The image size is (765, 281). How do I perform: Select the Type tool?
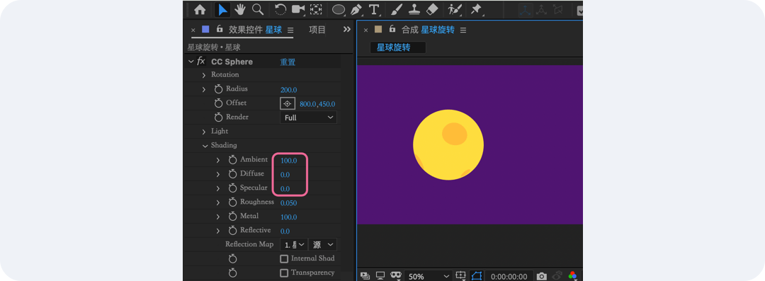[374, 9]
